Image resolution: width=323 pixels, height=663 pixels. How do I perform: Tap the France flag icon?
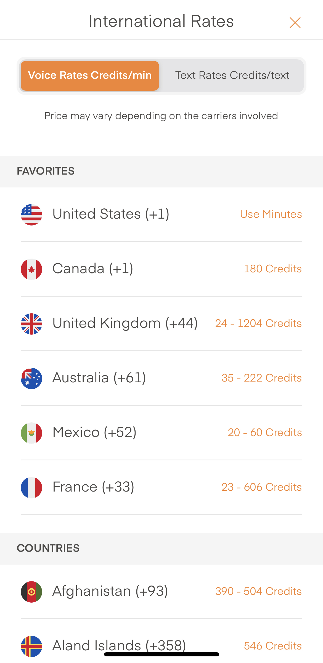coord(31,487)
